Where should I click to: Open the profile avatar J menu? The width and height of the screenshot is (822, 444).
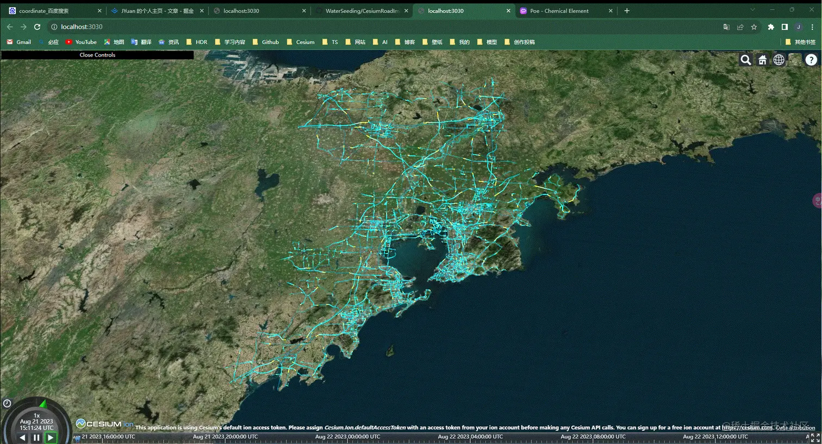click(x=799, y=27)
